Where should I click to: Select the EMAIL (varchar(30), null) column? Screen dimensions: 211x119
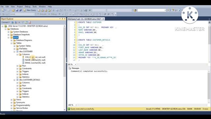35,63
